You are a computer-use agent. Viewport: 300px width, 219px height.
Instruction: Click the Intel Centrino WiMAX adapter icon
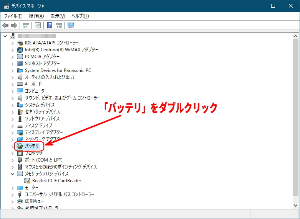(20, 49)
